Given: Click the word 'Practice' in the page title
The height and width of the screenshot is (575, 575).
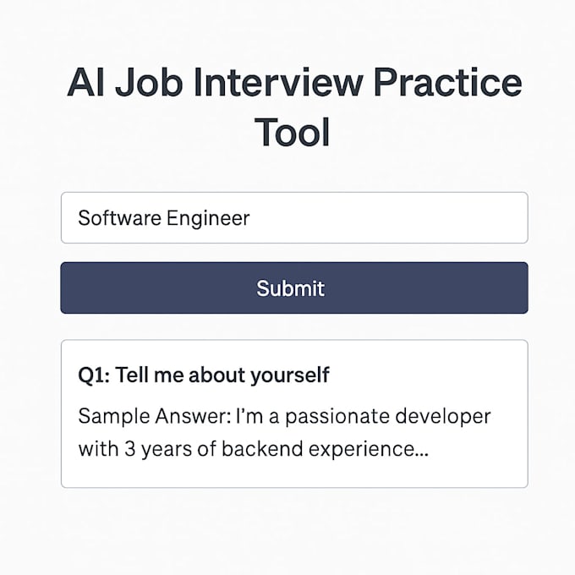Looking at the screenshot, I should coord(448,83).
